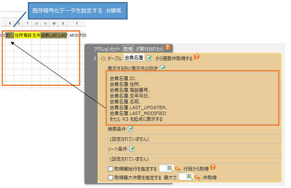Click the 会員名簿 table name field
The image size is (291, 188).
134,58
